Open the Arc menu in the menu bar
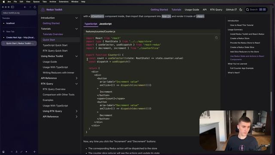275x155 pixels. [9, 2]
